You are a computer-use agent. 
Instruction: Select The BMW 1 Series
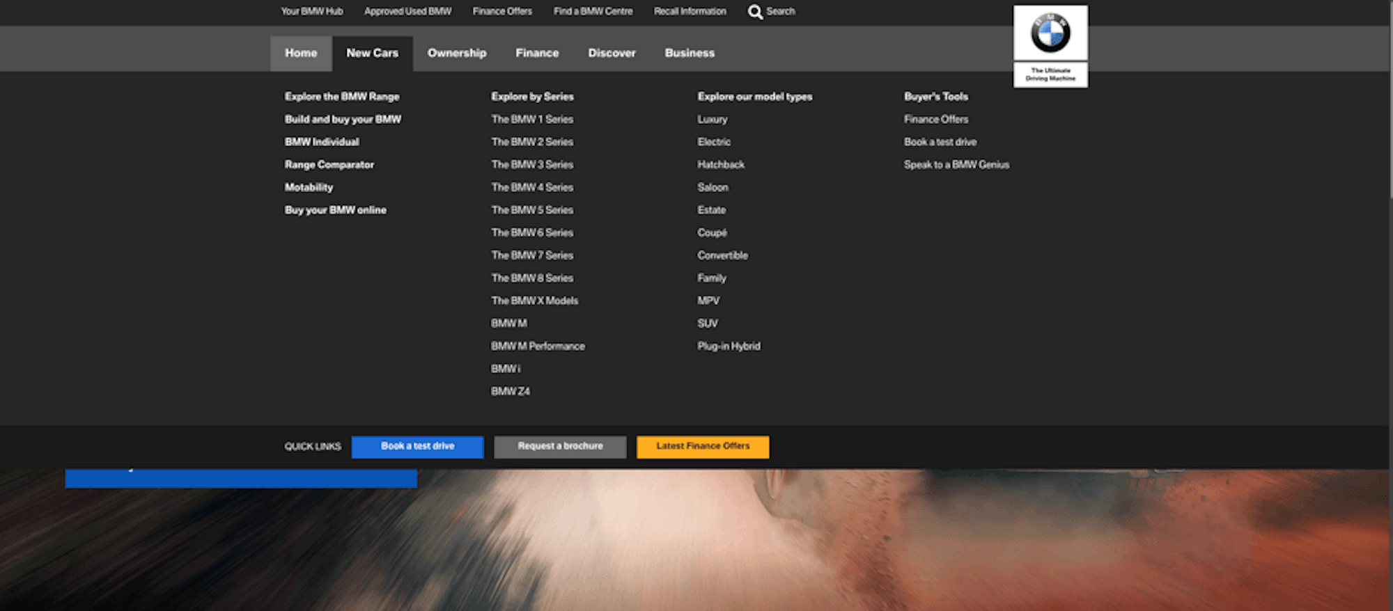[532, 120]
